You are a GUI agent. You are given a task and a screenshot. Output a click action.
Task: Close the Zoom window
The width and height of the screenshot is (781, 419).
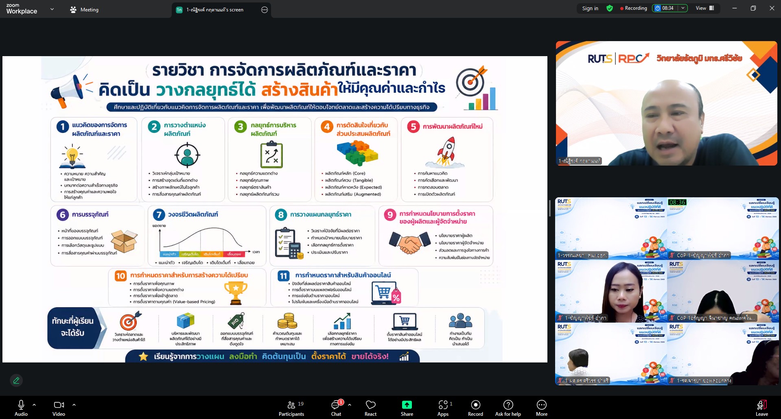[772, 8]
